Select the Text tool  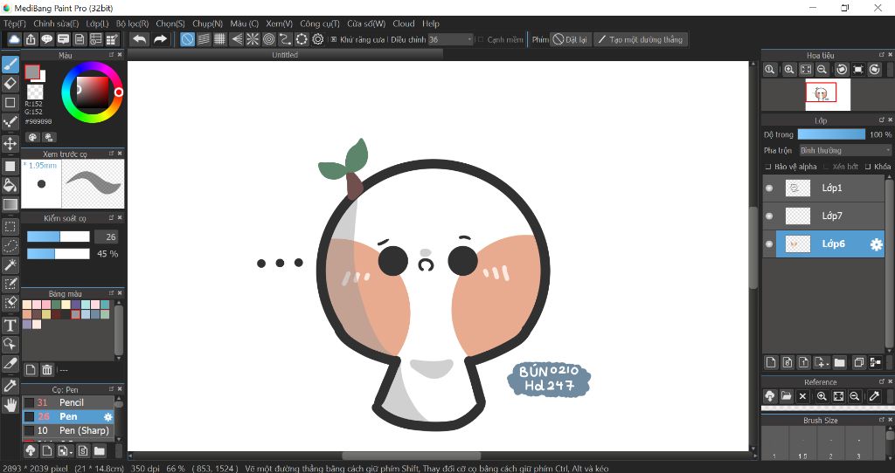(x=10, y=326)
